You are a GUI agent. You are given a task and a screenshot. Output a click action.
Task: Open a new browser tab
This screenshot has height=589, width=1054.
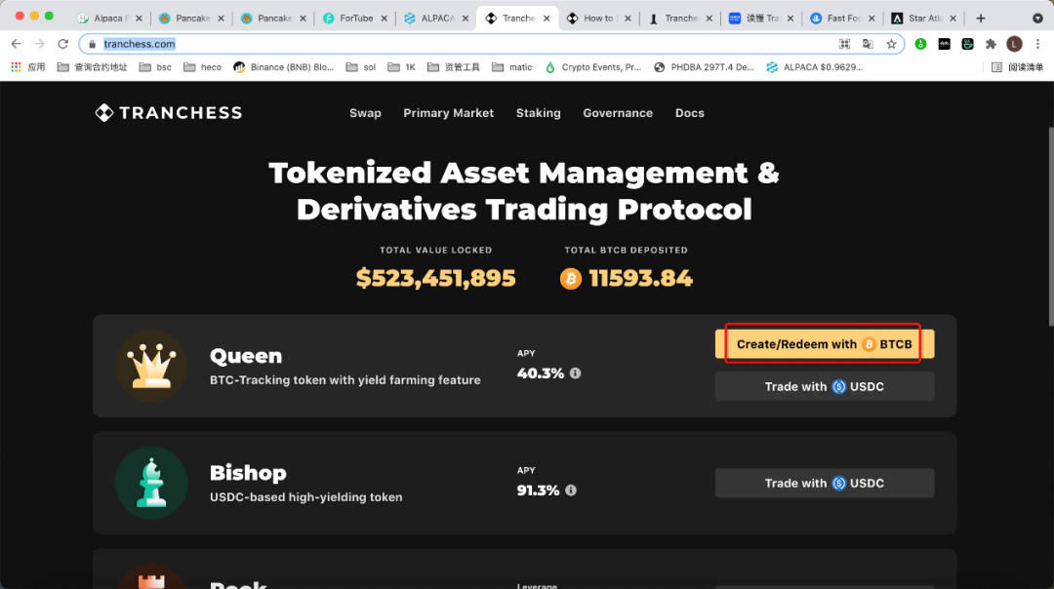[981, 19]
